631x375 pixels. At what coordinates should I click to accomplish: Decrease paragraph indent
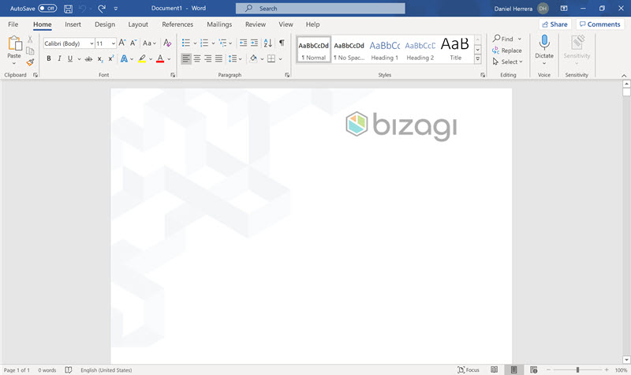244,43
